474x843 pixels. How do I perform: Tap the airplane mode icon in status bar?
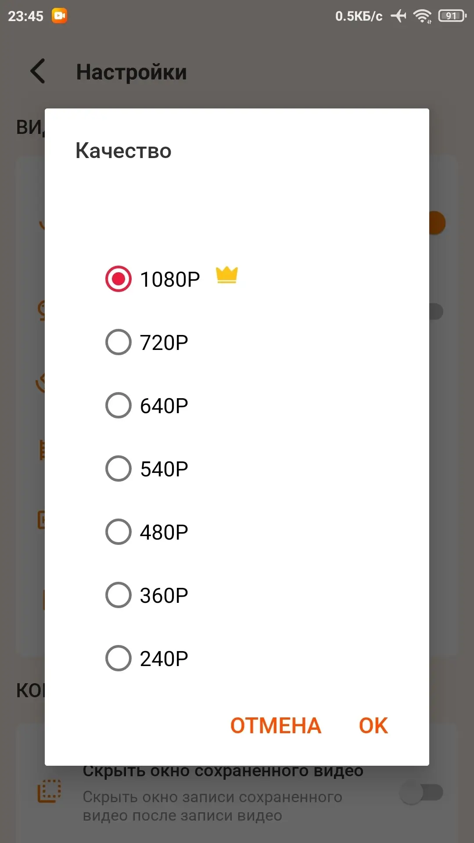(399, 16)
